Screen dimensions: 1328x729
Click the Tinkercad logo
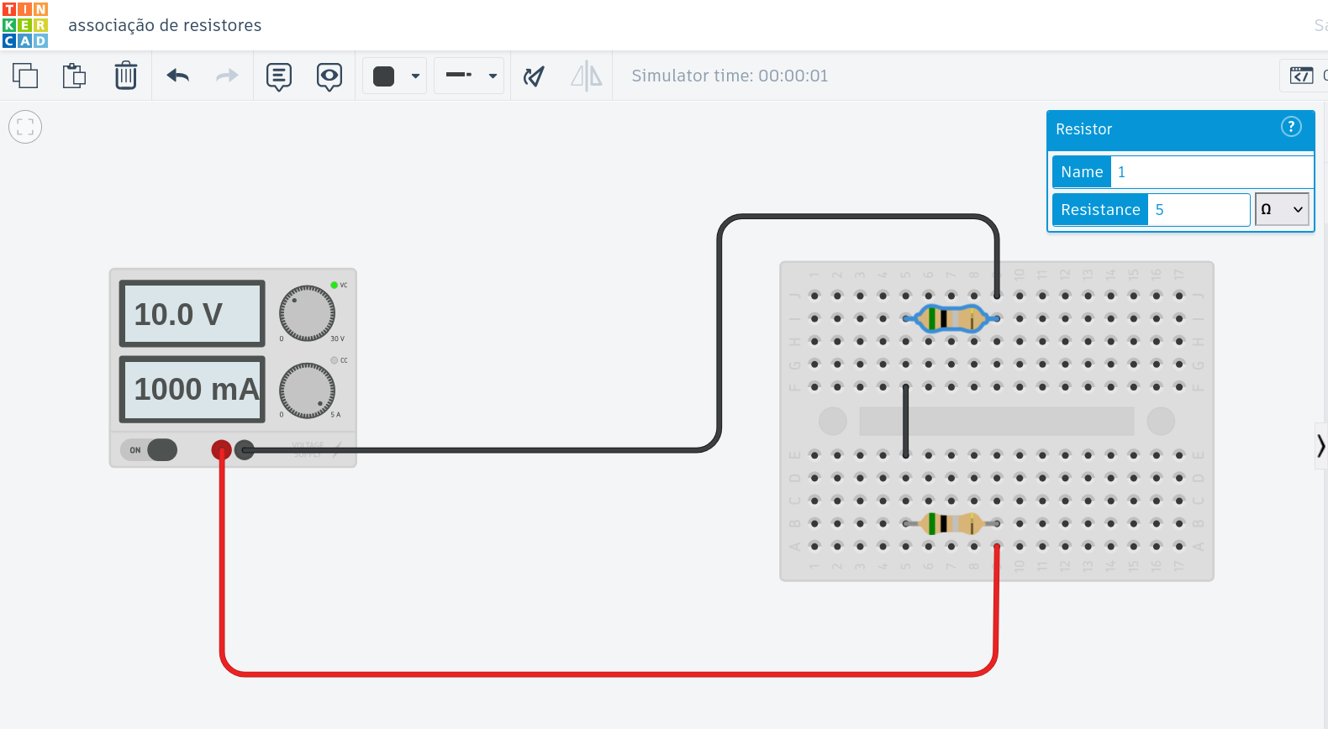[x=25, y=25]
